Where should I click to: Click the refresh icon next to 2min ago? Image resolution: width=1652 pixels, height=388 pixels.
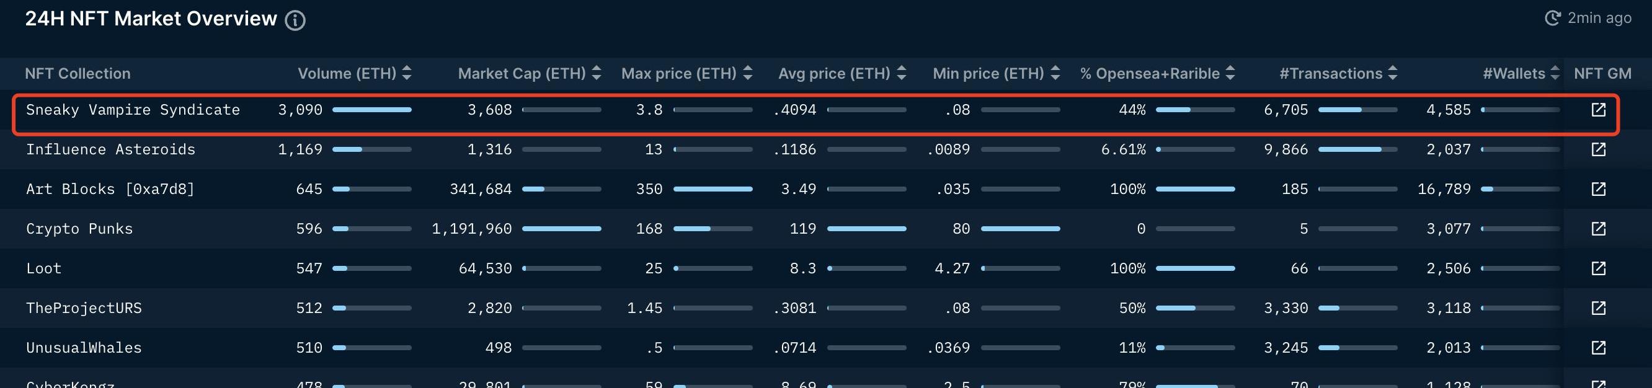1552,18
